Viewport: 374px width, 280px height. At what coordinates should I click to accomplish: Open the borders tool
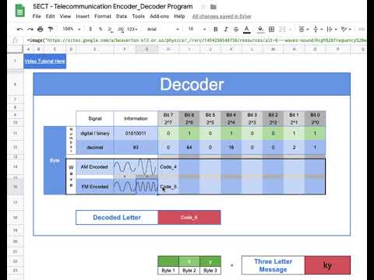click(272, 29)
